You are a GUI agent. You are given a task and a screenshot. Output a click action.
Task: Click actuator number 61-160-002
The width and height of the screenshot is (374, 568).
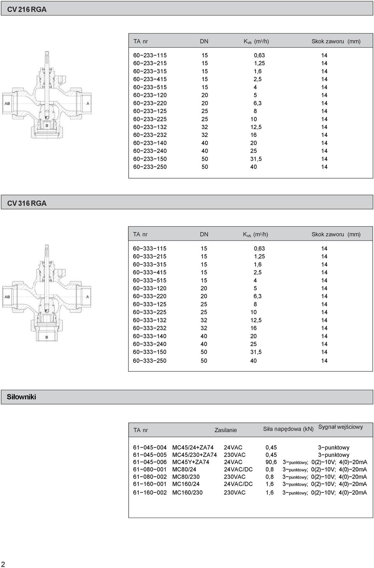pos(150,493)
